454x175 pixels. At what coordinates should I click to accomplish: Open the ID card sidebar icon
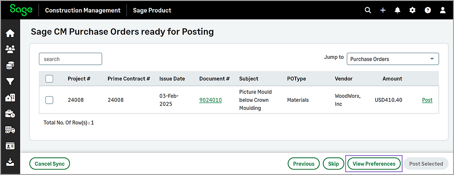tap(10, 146)
